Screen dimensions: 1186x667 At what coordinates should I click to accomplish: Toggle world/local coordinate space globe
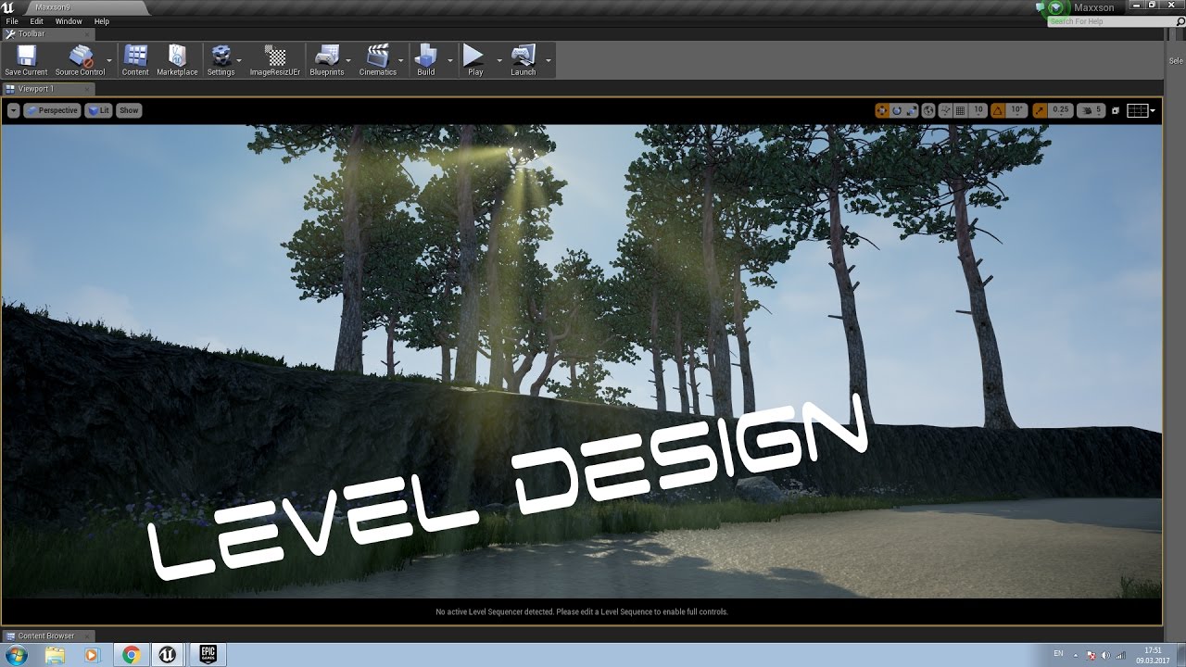[928, 110]
